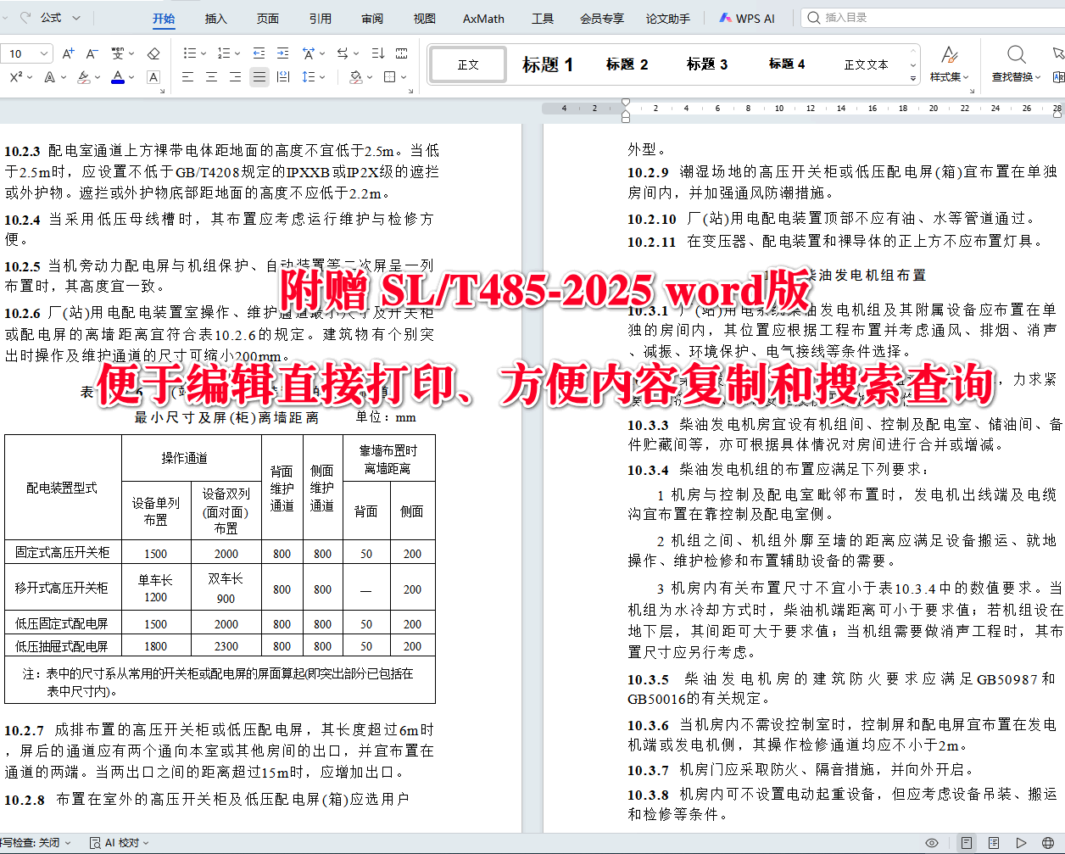
Task: Open the 论文助手 tab
Action: (x=668, y=18)
